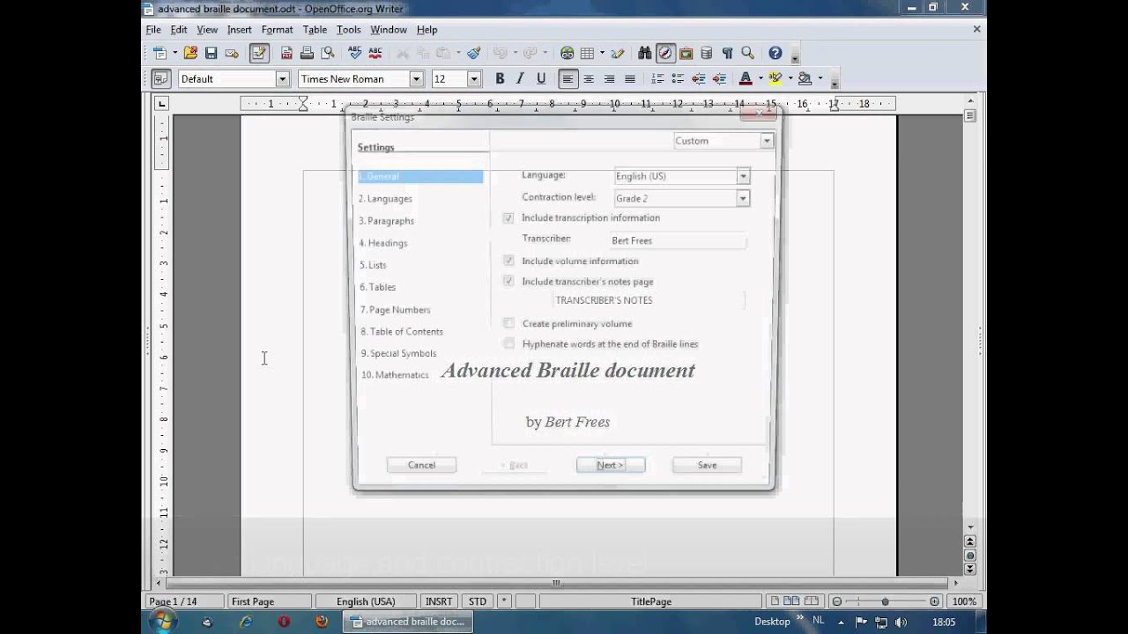Open the Language dropdown in Braille Settings
The width and height of the screenshot is (1128, 634).
tap(743, 176)
